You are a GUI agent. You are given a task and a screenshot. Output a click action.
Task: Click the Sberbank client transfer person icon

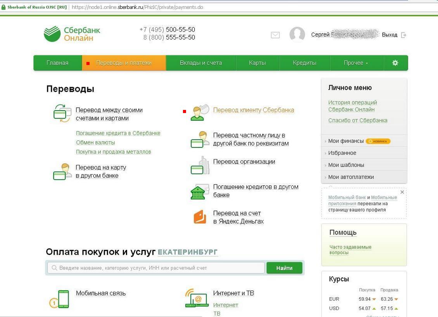tap(200, 112)
